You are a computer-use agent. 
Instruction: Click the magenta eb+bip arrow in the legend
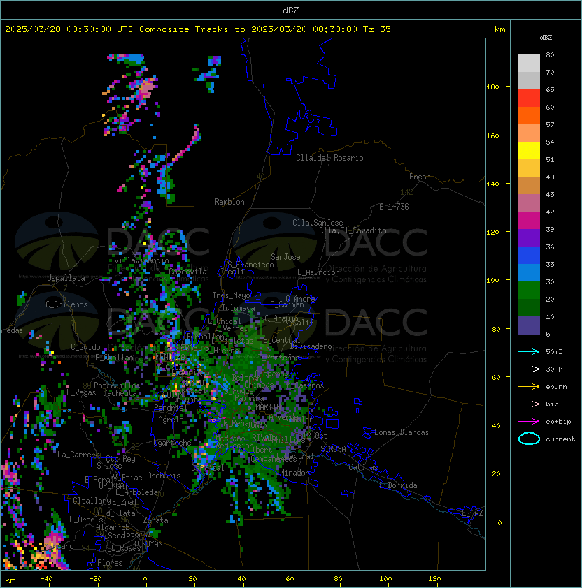point(529,422)
